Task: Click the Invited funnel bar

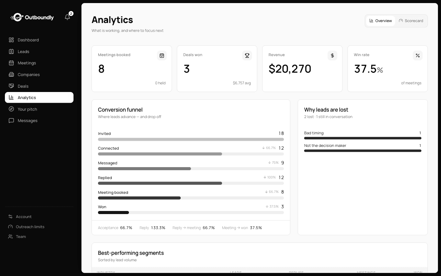Action: (x=191, y=139)
